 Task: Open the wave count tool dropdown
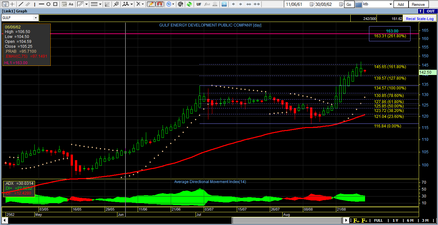(x=131, y=4)
